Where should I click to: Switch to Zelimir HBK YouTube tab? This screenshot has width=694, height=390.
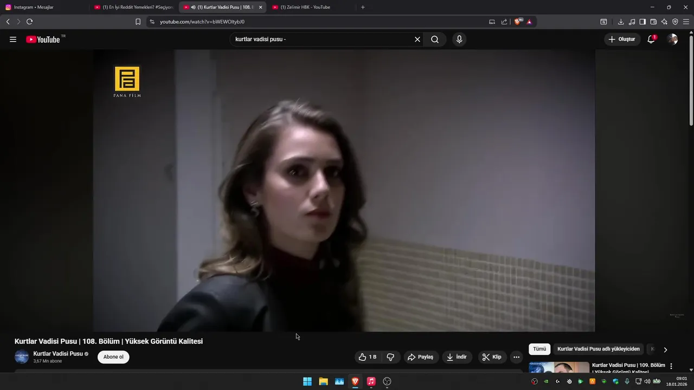311,7
